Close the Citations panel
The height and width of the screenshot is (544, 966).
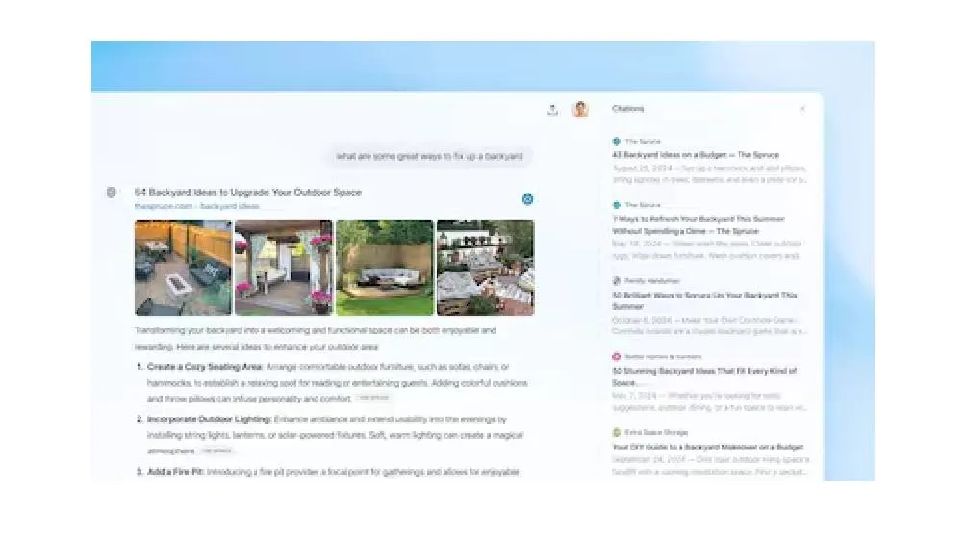802,109
